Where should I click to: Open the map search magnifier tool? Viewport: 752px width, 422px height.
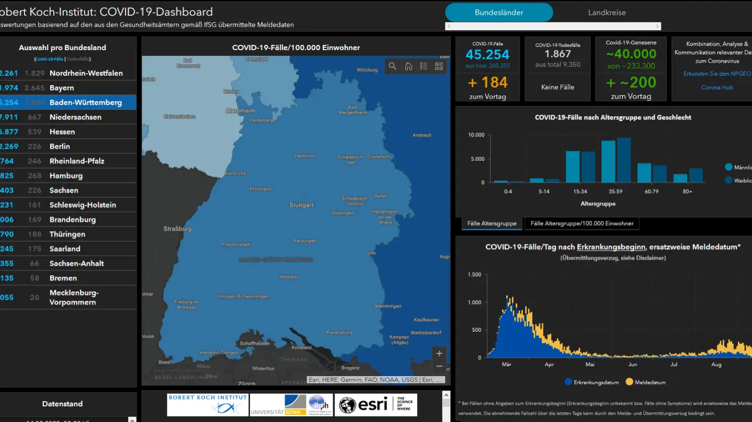pos(393,66)
